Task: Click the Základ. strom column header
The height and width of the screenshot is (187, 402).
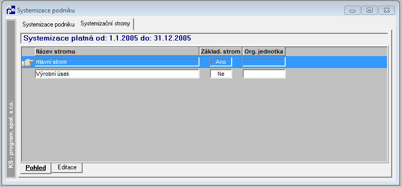Action: pos(221,51)
